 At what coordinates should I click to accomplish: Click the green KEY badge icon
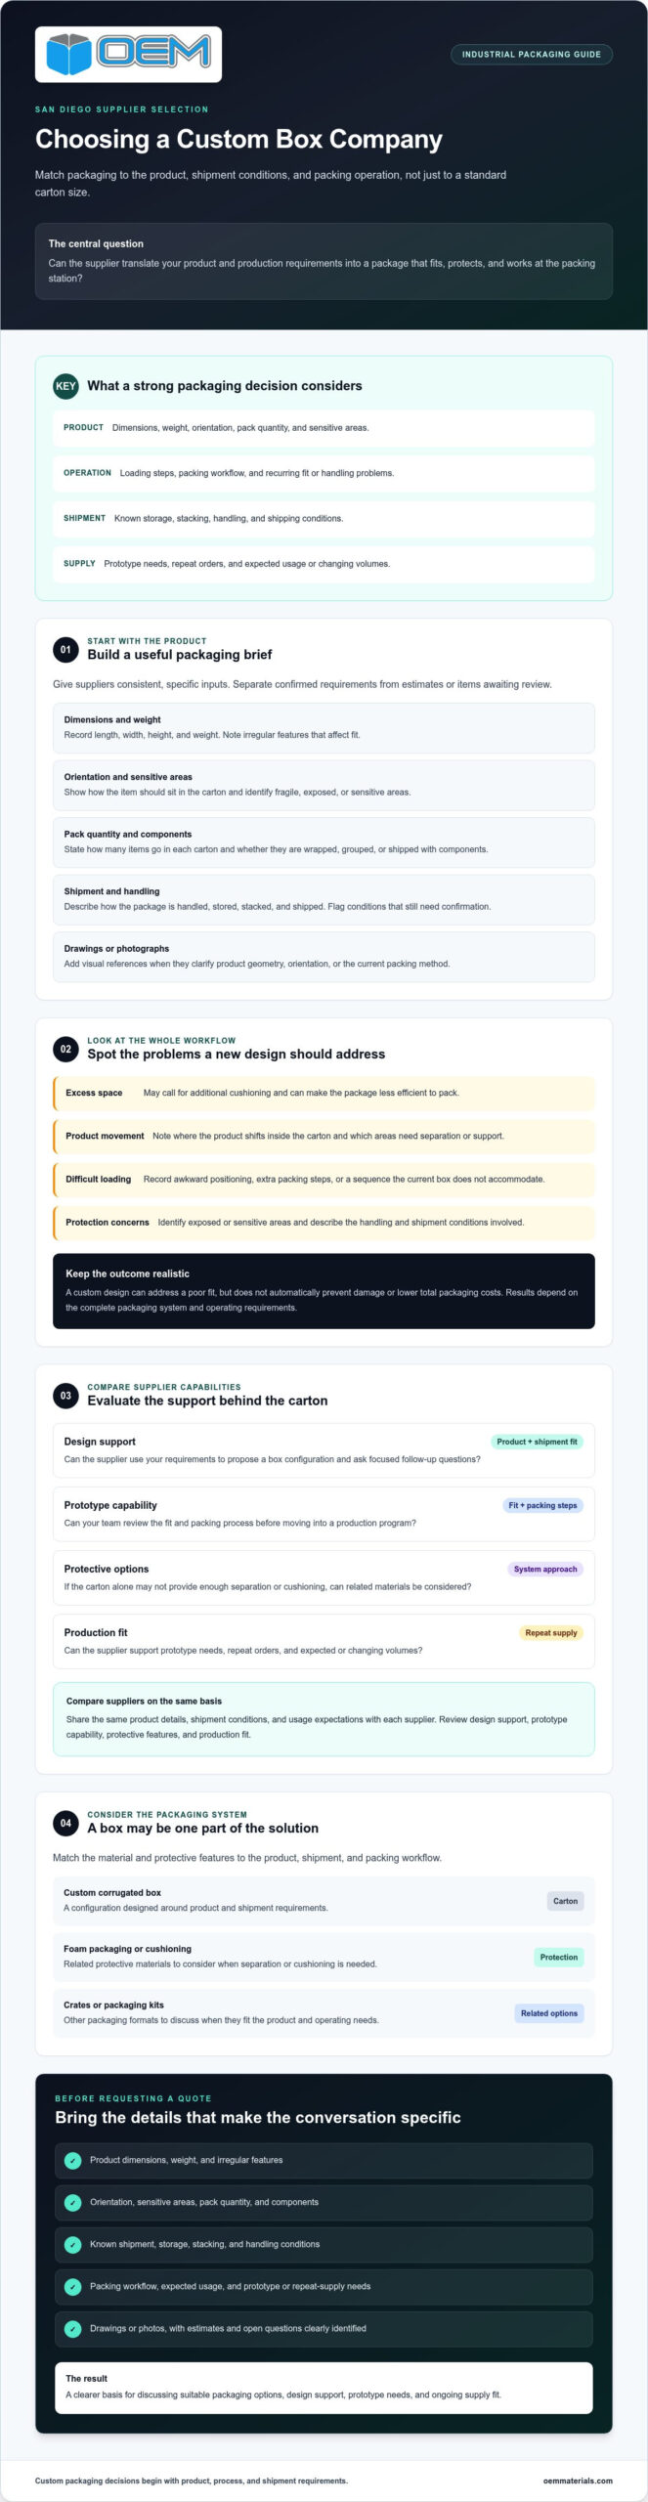click(x=65, y=386)
